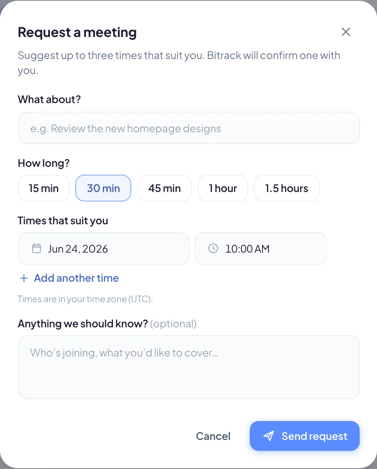
Task: Click the calendar icon in date field
Action: point(37,249)
